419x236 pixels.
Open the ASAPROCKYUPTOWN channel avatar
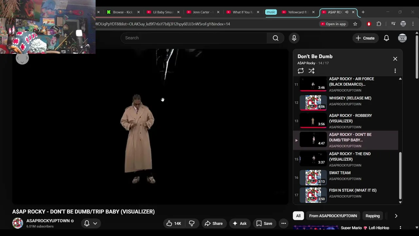[x=18, y=223]
